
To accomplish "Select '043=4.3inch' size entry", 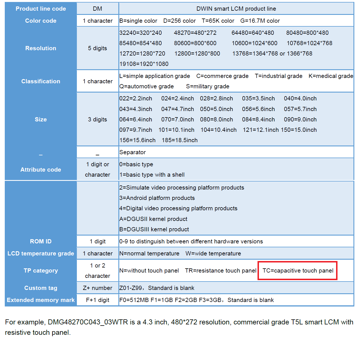I will point(136,109).
